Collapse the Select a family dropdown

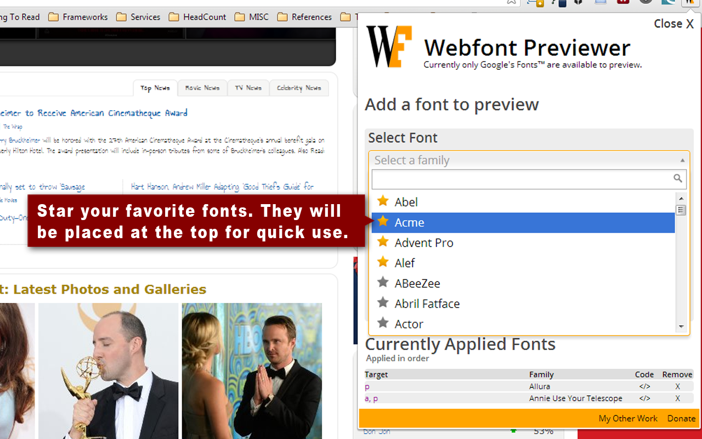tap(529, 160)
